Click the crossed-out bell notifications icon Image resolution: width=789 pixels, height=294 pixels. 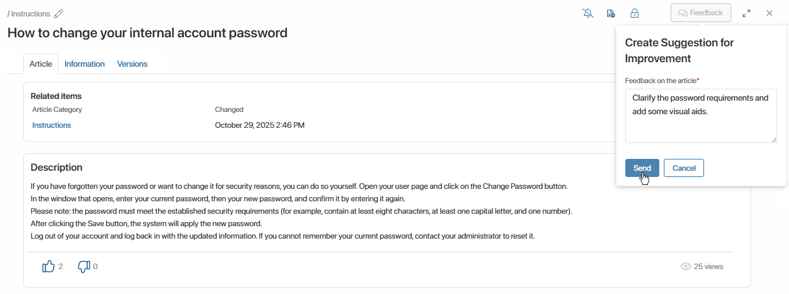pyautogui.click(x=588, y=13)
